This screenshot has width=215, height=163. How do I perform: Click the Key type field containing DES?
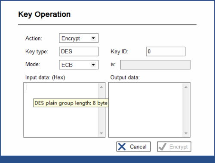coord(79,52)
